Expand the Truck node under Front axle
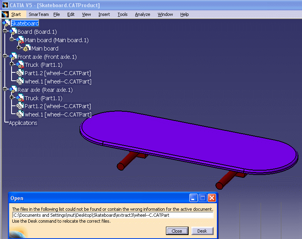This screenshot has width=302, height=239. click(x=12, y=64)
